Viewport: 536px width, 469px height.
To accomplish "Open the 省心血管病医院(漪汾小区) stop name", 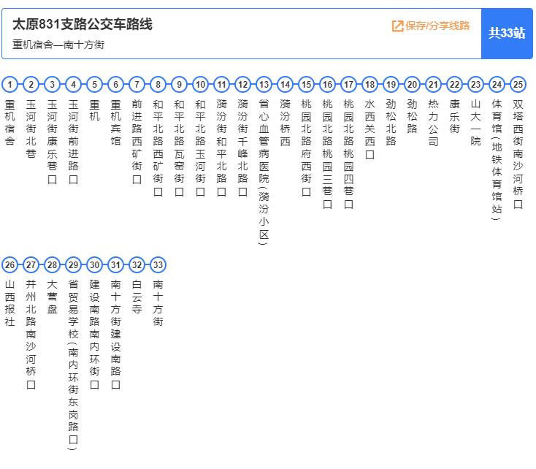I will coord(264,172).
